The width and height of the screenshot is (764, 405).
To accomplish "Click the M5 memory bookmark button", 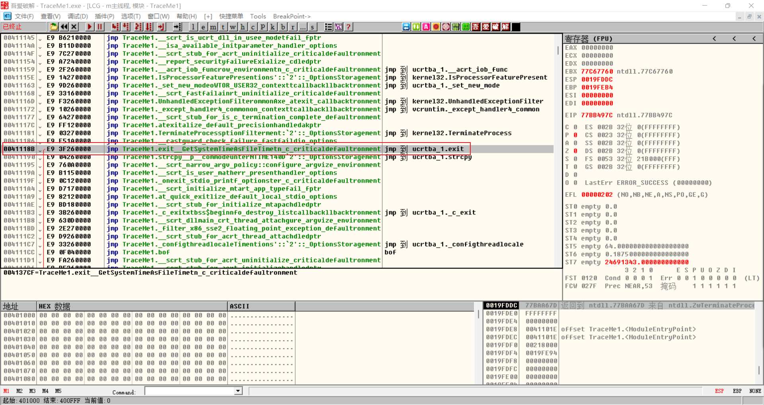I will (58, 391).
